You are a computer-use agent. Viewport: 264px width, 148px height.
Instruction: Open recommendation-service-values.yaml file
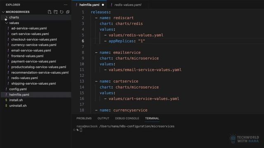40,72
